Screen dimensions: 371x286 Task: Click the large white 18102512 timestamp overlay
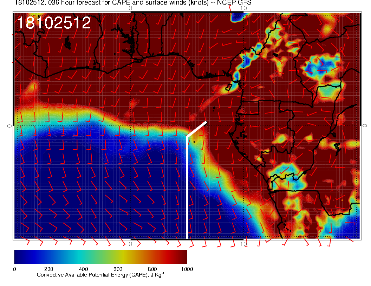(x=54, y=23)
